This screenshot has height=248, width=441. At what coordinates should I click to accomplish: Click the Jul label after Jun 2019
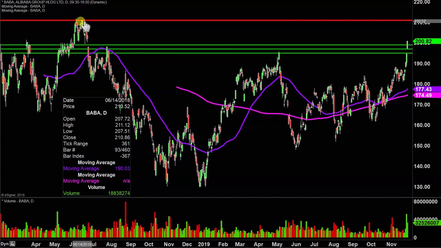[x=314, y=244]
